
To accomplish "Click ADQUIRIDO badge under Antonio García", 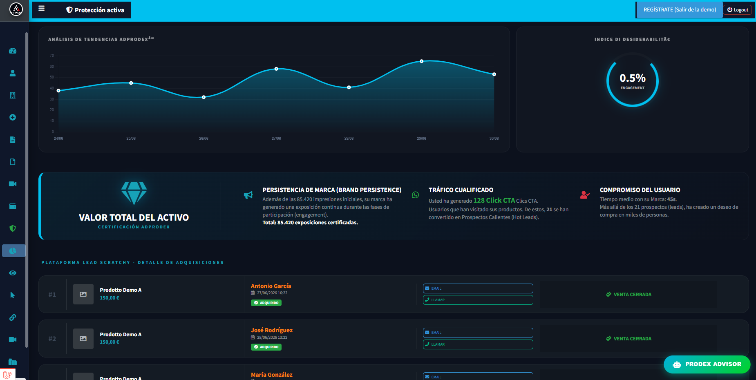I will pos(266,303).
